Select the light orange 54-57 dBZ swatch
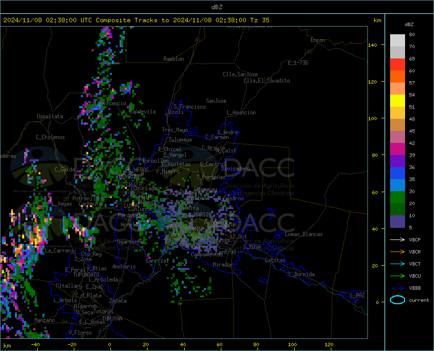The height and width of the screenshot is (351, 434). tap(397, 89)
